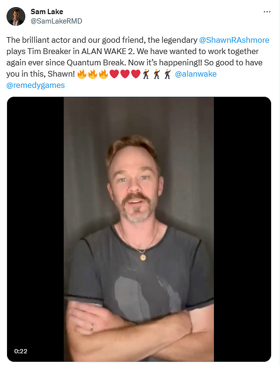Click the first red heart emoji

tap(114, 74)
